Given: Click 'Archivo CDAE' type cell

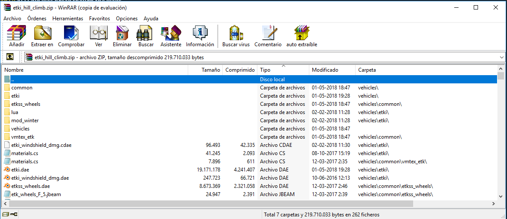Looking at the screenshot, I should (276, 145).
